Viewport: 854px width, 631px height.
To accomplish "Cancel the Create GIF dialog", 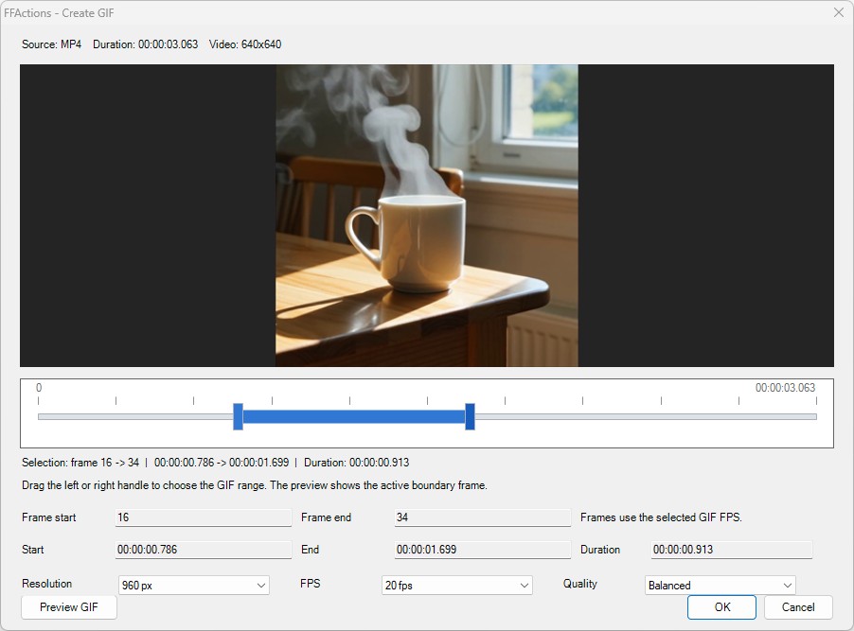I will click(798, 607).
